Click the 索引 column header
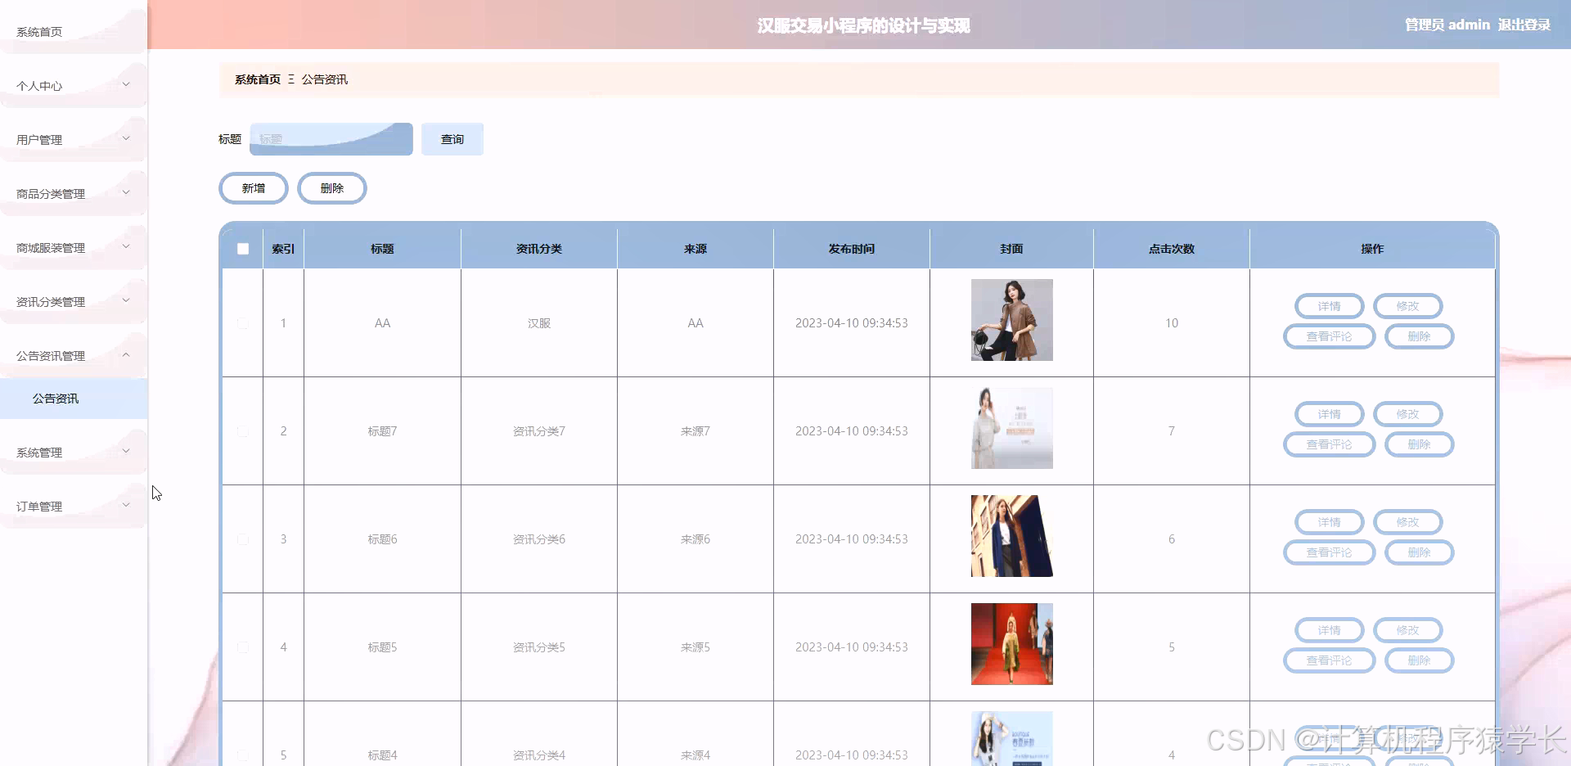 (283, 249)
